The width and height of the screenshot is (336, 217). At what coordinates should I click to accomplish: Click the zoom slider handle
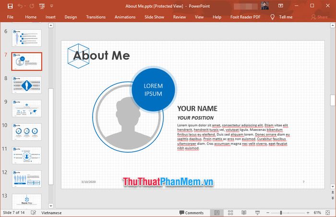(281, 212)
